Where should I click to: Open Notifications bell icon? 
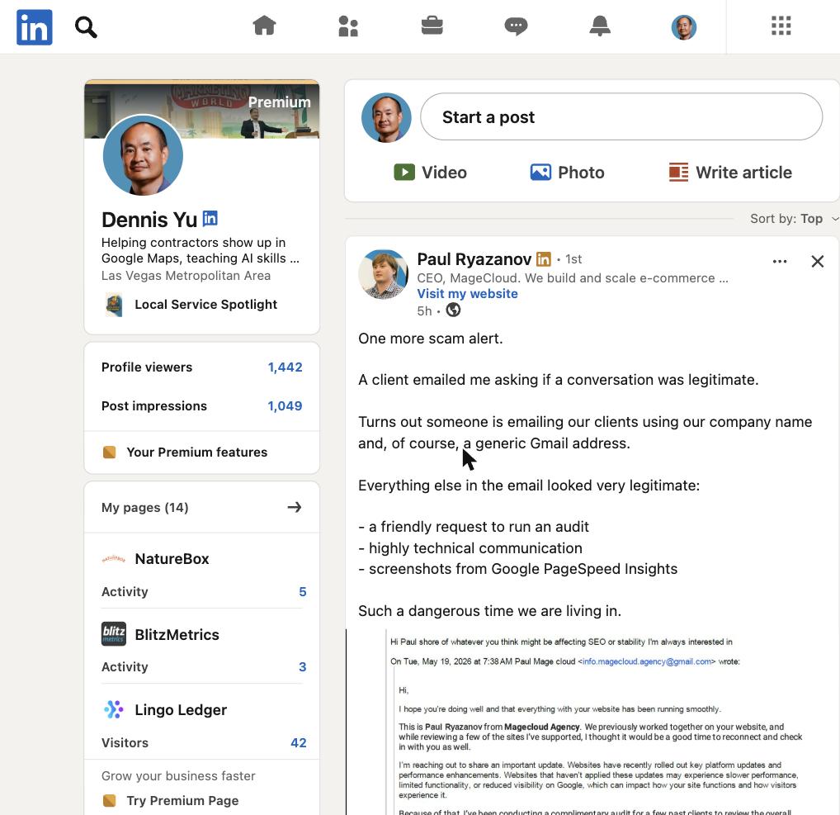point(600,26)
